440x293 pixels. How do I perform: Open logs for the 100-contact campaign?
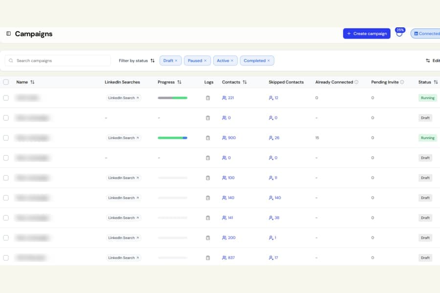point(208,178)
